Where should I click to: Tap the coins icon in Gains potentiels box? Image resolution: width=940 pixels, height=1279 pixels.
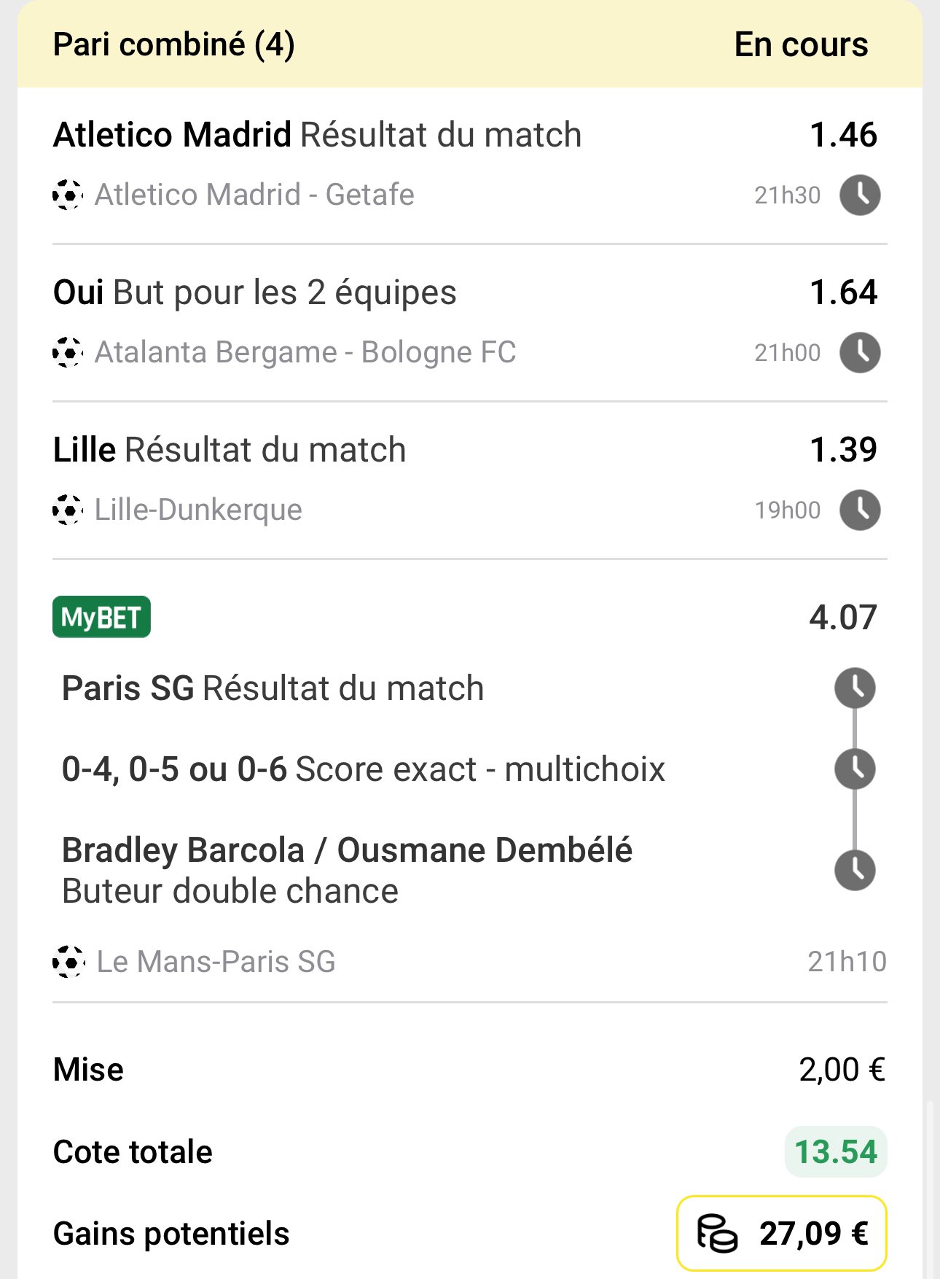click(x=717, y=1234)
